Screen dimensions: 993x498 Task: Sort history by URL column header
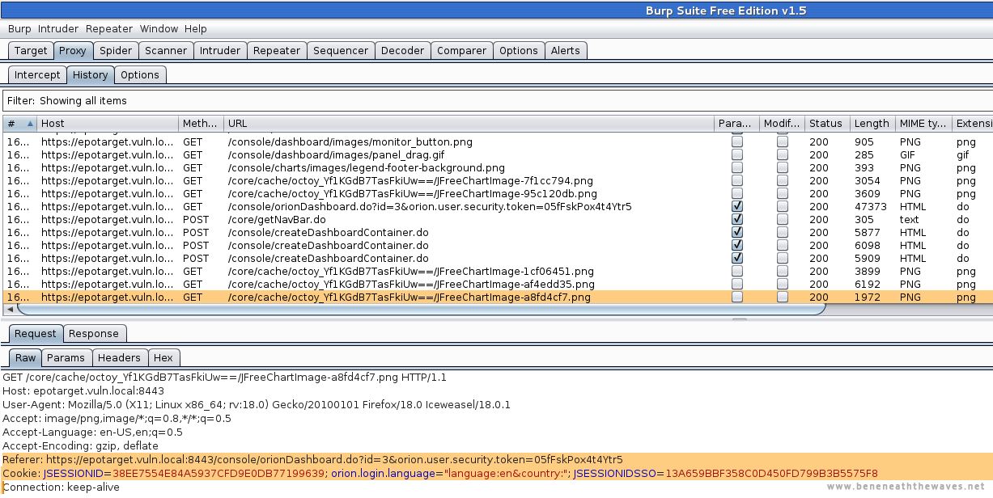469,124
